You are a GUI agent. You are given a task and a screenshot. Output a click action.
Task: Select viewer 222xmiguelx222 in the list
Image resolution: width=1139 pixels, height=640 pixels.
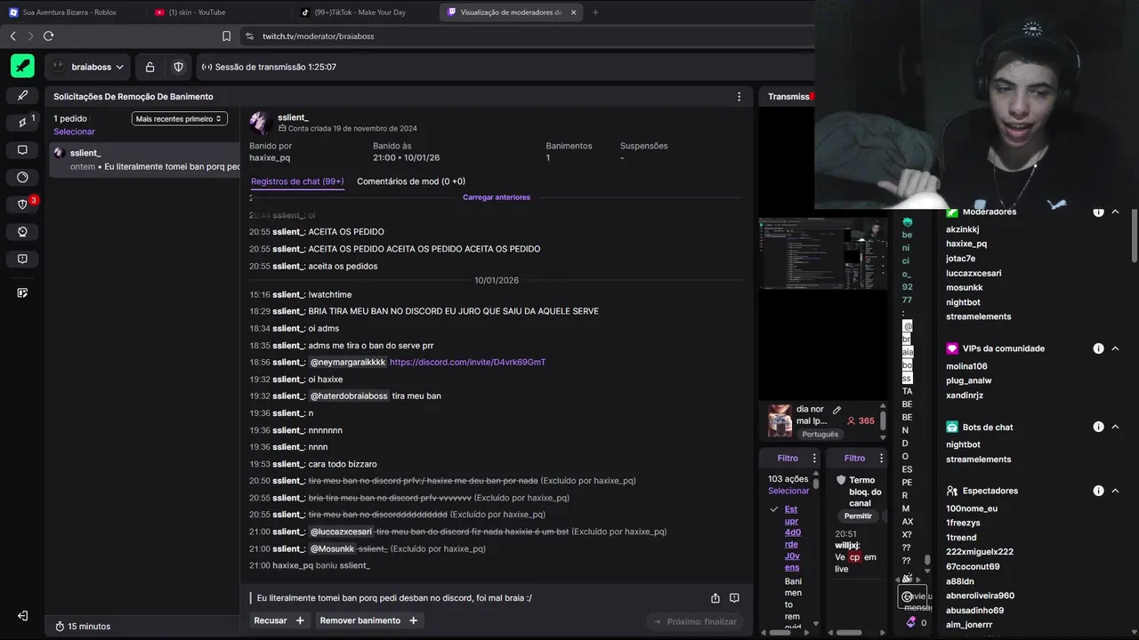click(980, 552)
